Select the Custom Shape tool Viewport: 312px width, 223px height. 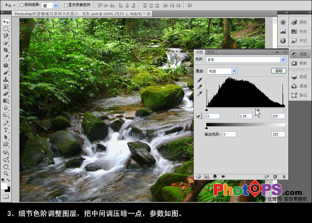[6, 144]
